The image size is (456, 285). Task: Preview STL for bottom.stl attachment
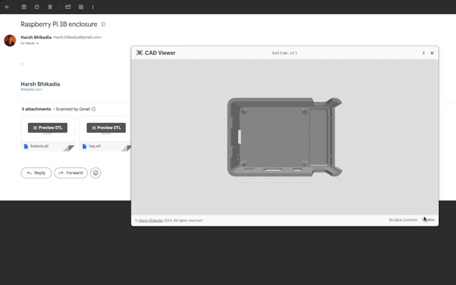click(47, 128)
